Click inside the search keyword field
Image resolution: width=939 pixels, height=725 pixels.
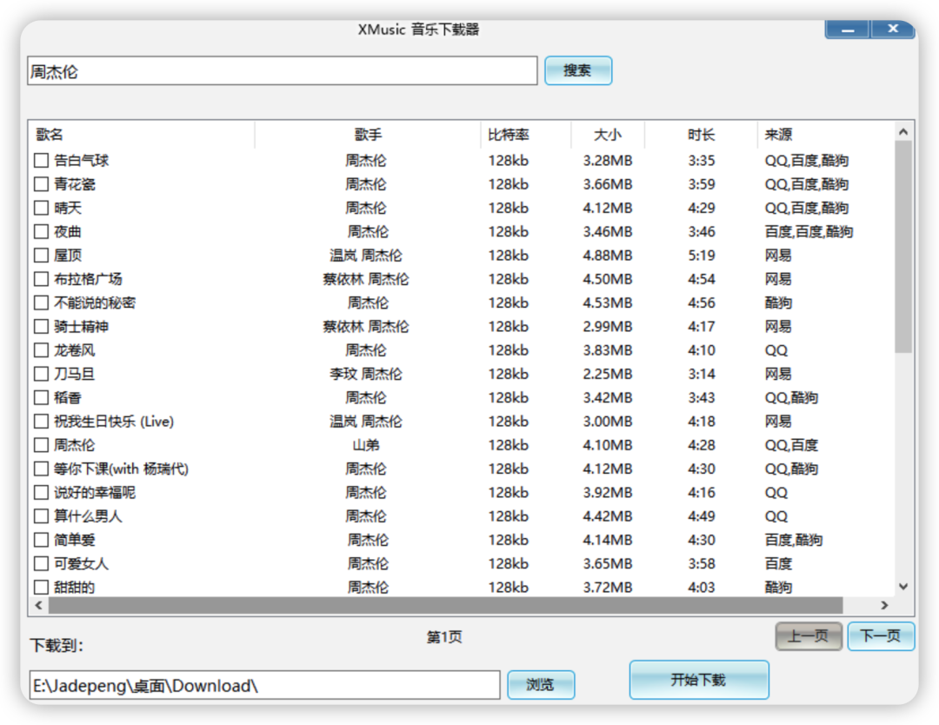pyautogui.click(x=278, y=70)
